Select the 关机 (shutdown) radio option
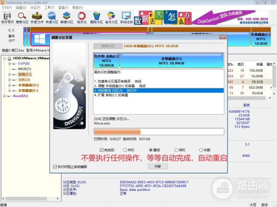This screenshot has width=277, height=207. point(125,150)
